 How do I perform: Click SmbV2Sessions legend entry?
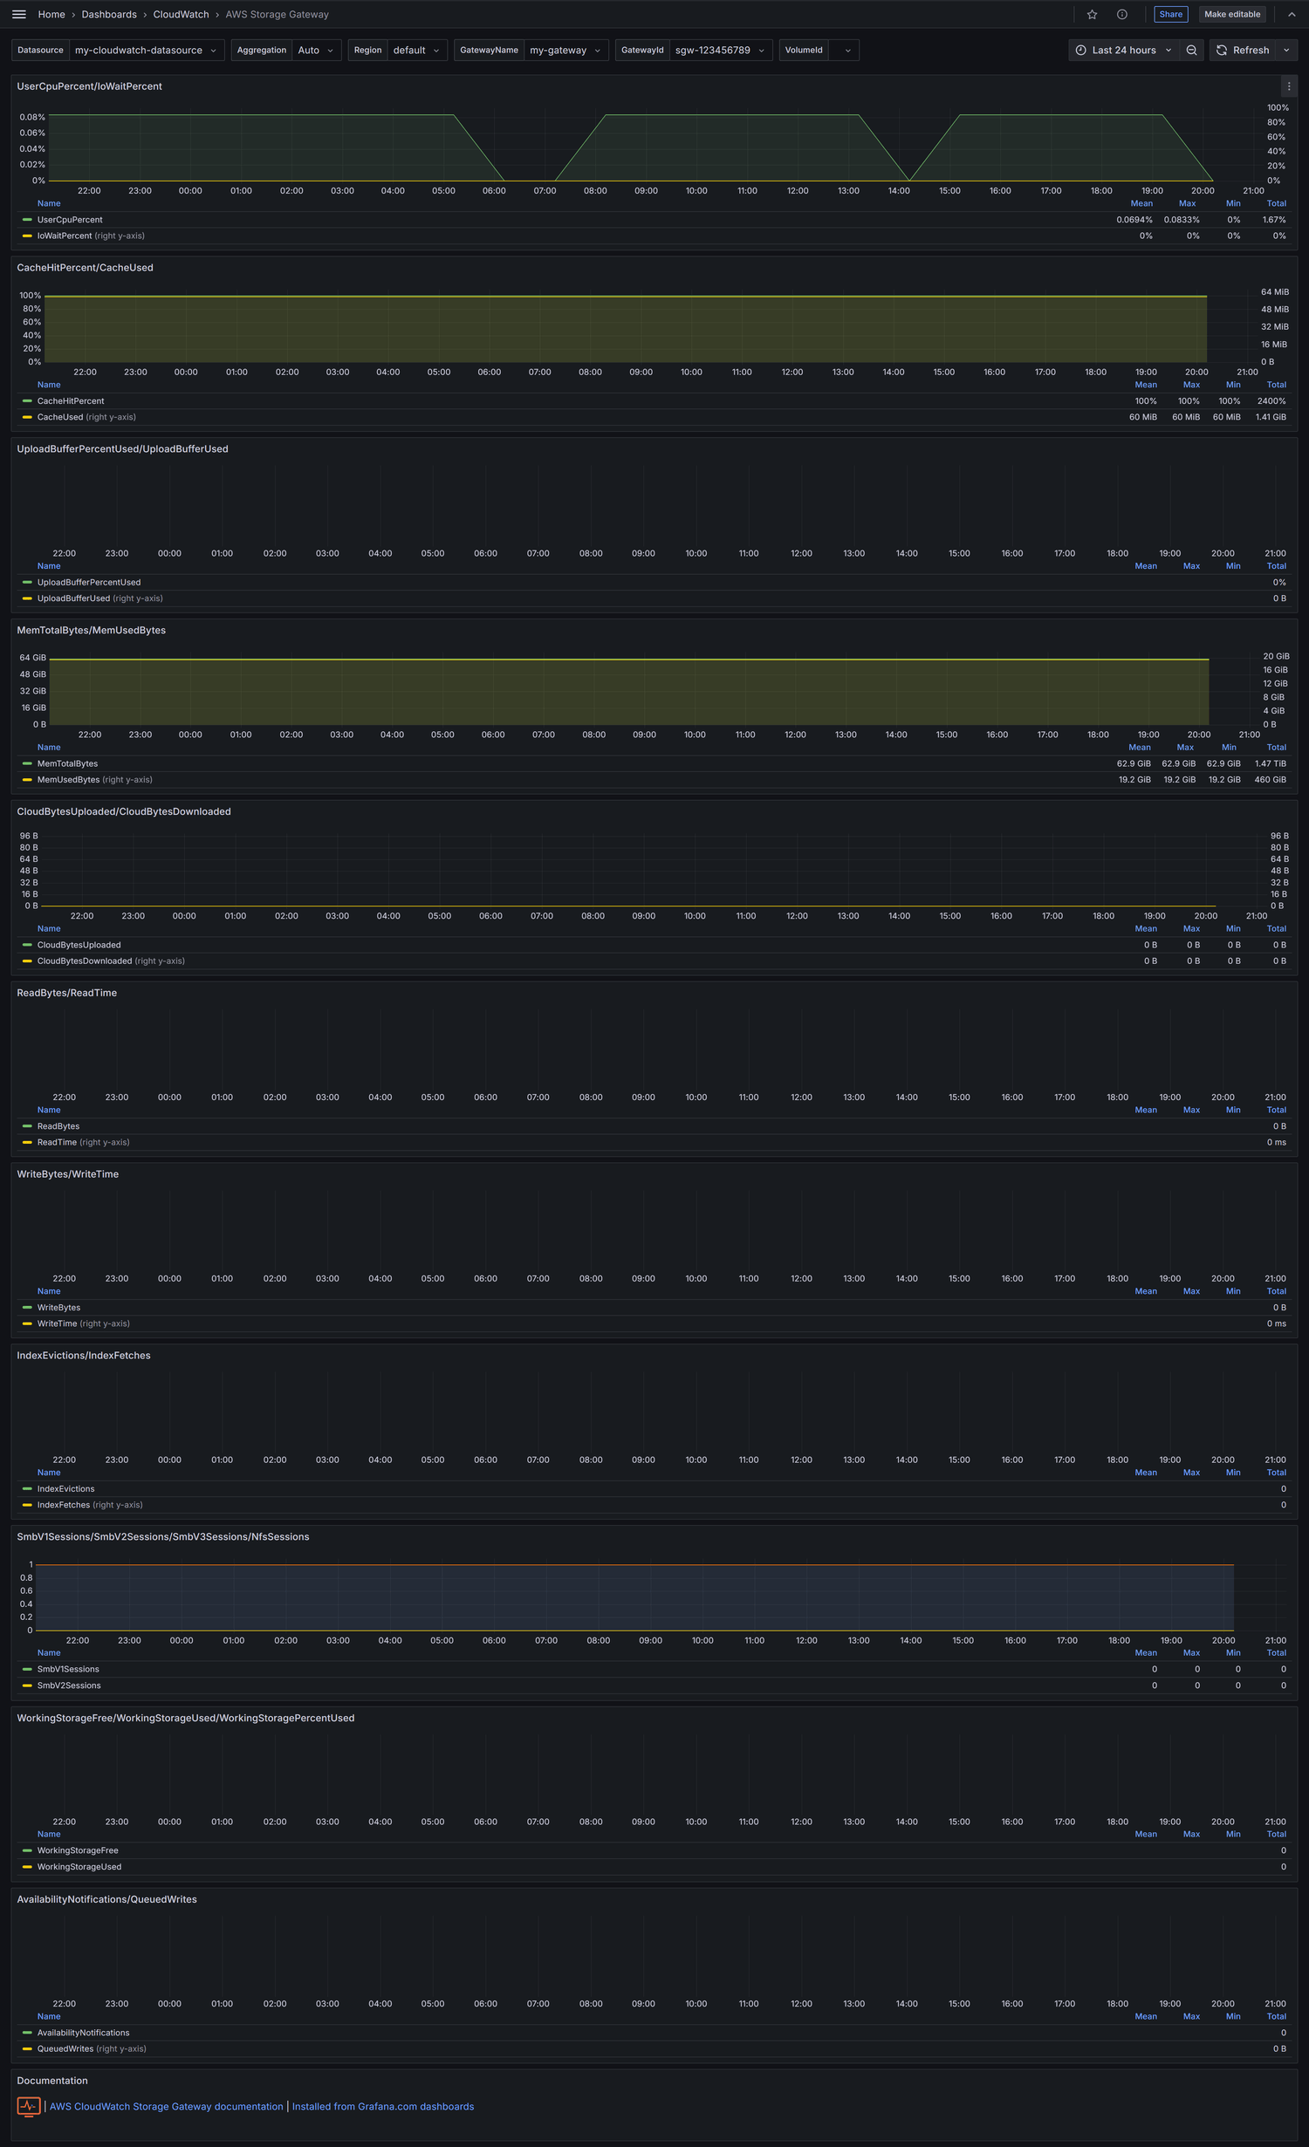(69, 1685)
